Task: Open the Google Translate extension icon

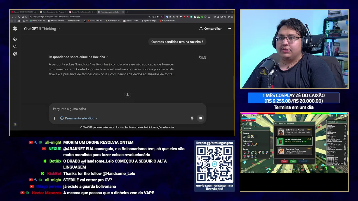Action: [x=167, y=17]
